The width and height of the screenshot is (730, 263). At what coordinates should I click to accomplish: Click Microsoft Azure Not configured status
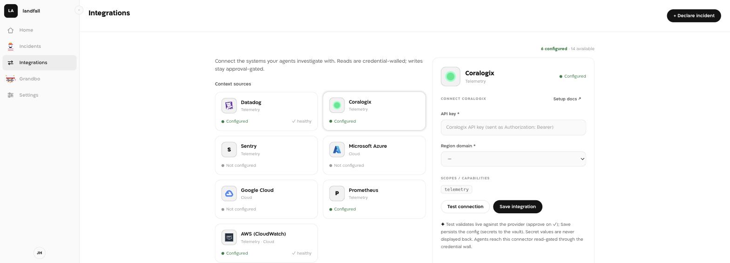point(347,165)
